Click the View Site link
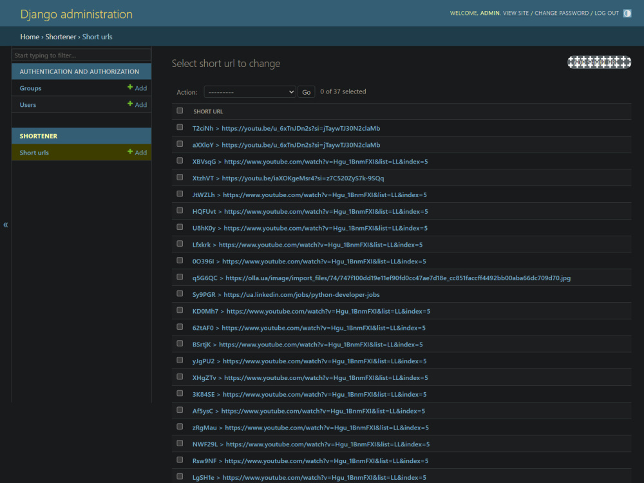Viewport: 644px width, 483px height. [x=515, y=13]
